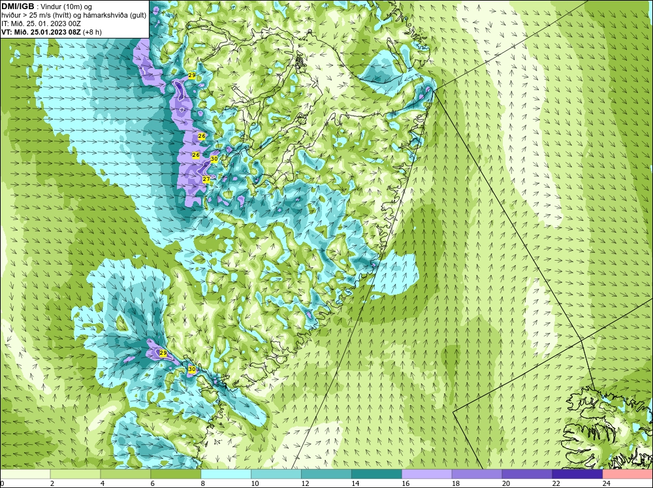Click the legend scale value 16

click(406, 483)
